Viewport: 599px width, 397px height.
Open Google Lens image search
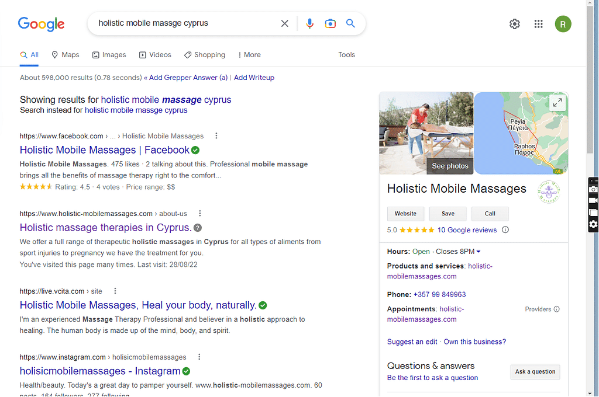point(331,24)
